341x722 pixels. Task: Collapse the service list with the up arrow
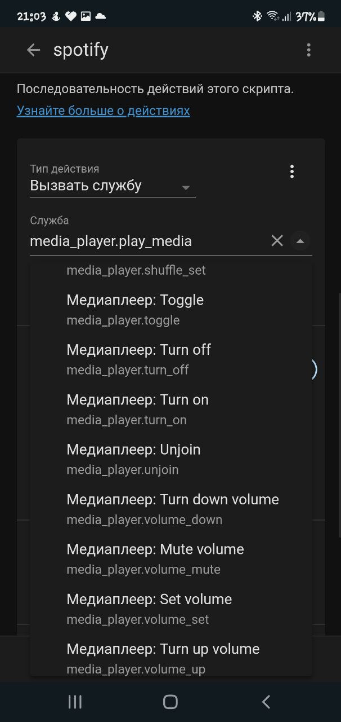[300, 241]
